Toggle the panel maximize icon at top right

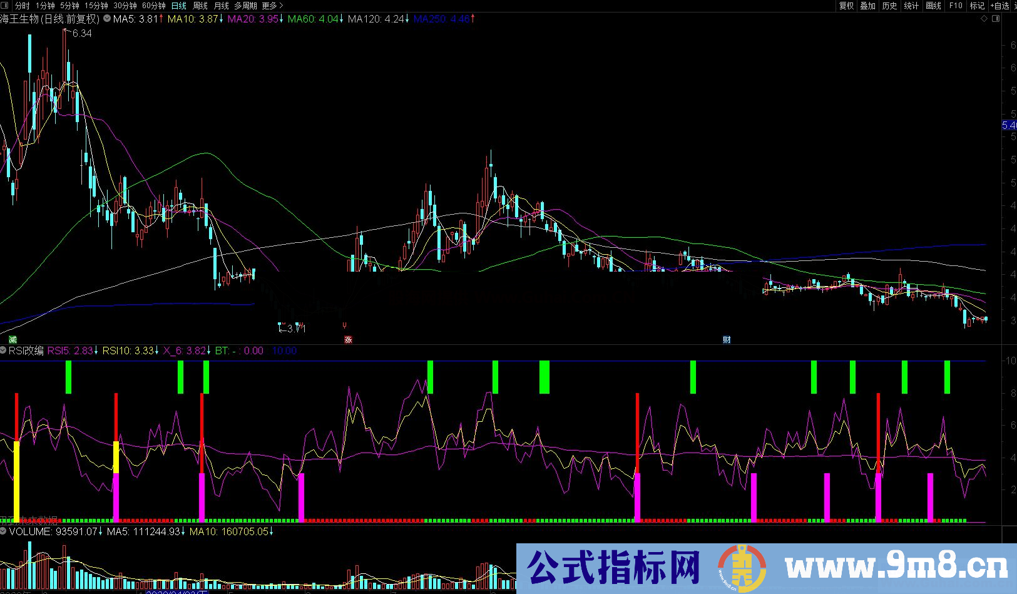[996, 19]
